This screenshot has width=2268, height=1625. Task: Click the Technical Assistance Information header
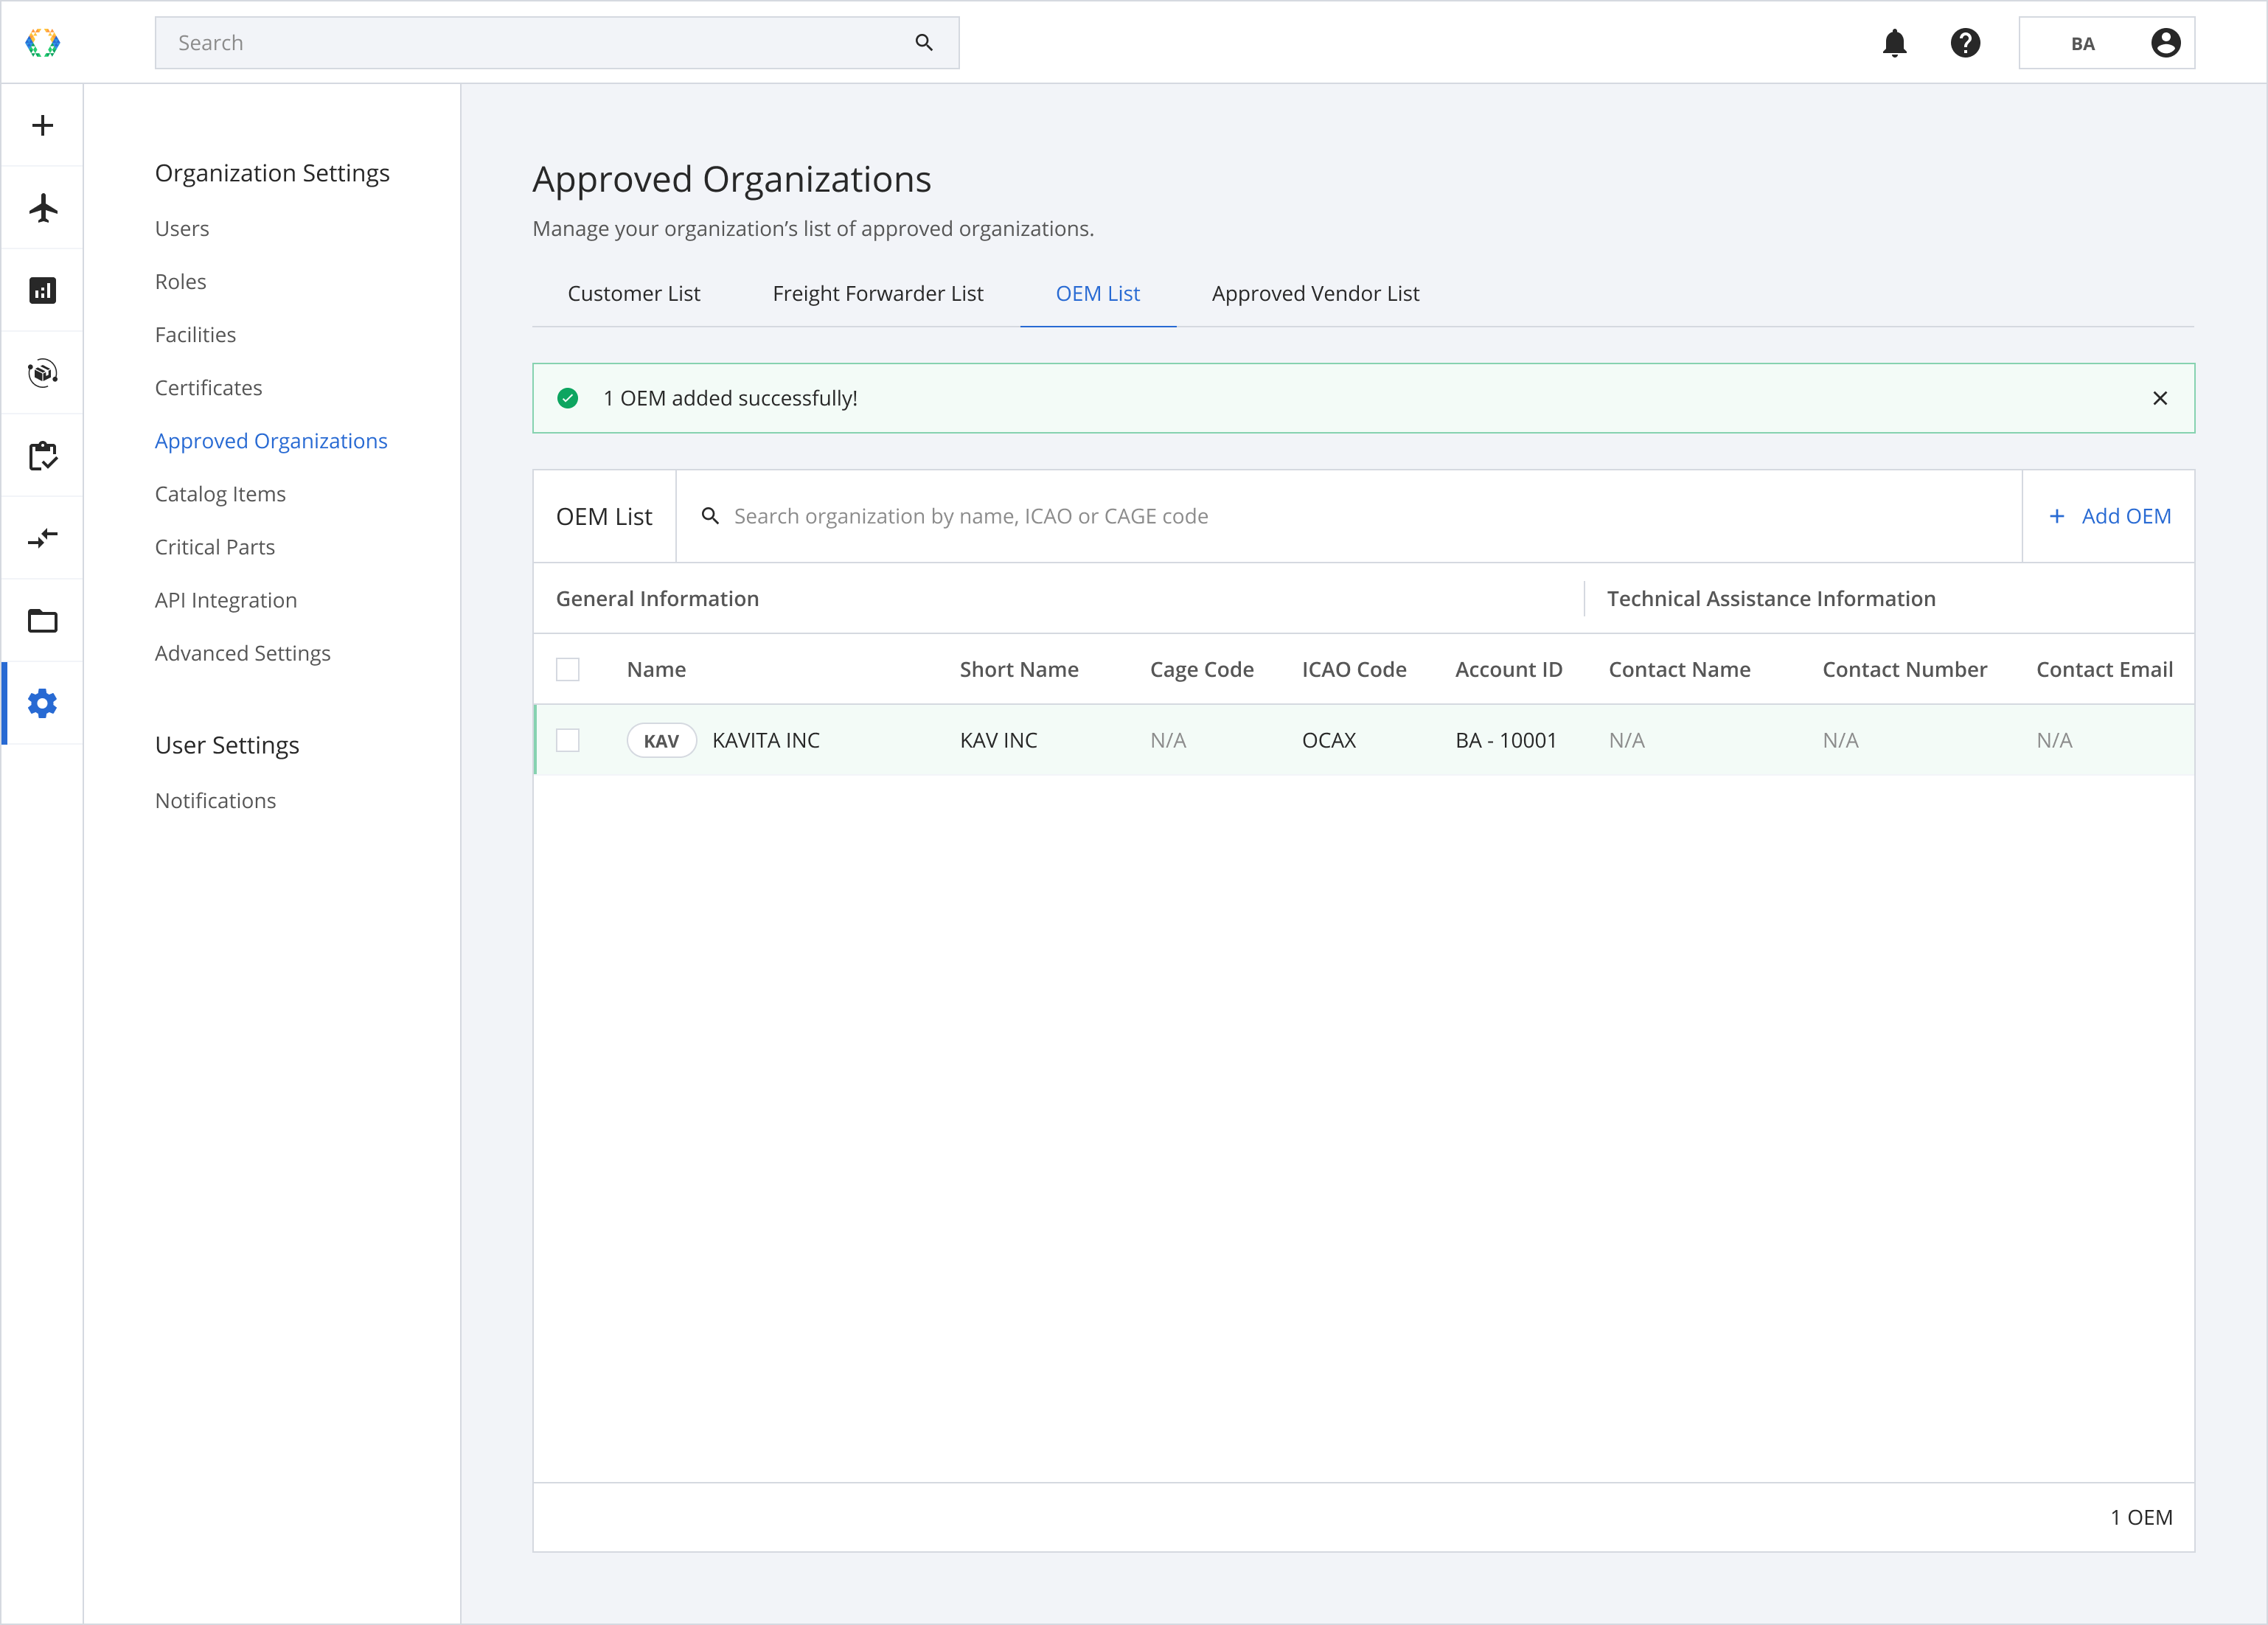(1771, 598)
